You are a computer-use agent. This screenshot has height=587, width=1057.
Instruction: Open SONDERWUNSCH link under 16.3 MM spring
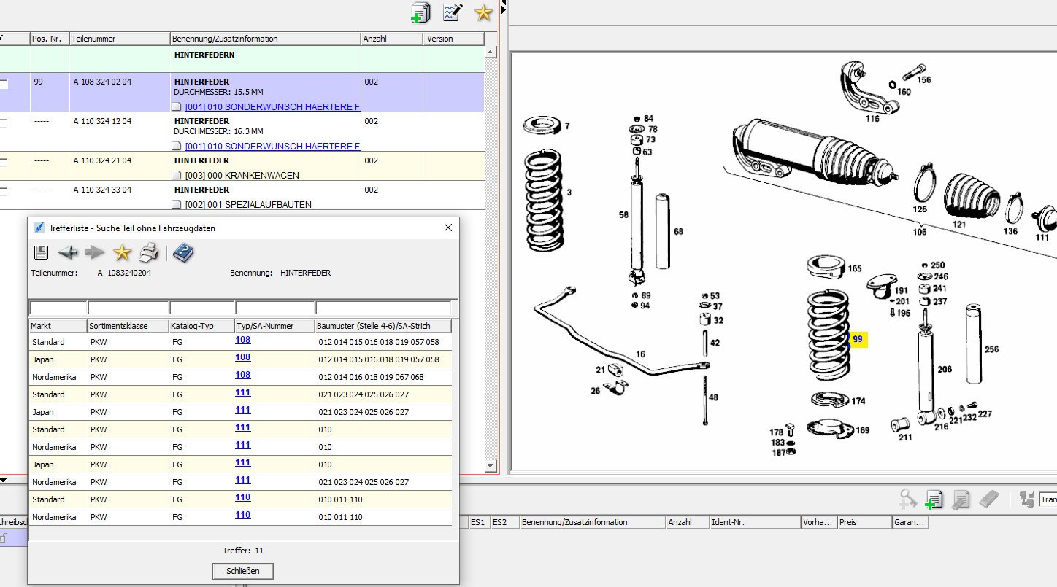[x=273, y=147]
